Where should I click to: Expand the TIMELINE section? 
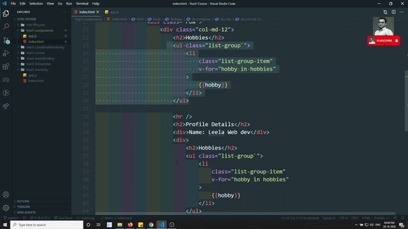tap(41, 207)
